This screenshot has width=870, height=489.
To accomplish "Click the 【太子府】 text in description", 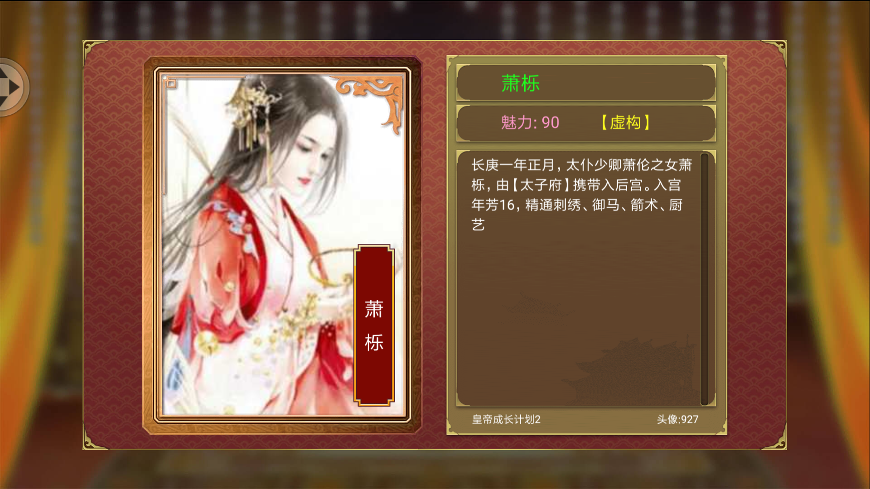I will pyautogui.click(x=541, y=185).
